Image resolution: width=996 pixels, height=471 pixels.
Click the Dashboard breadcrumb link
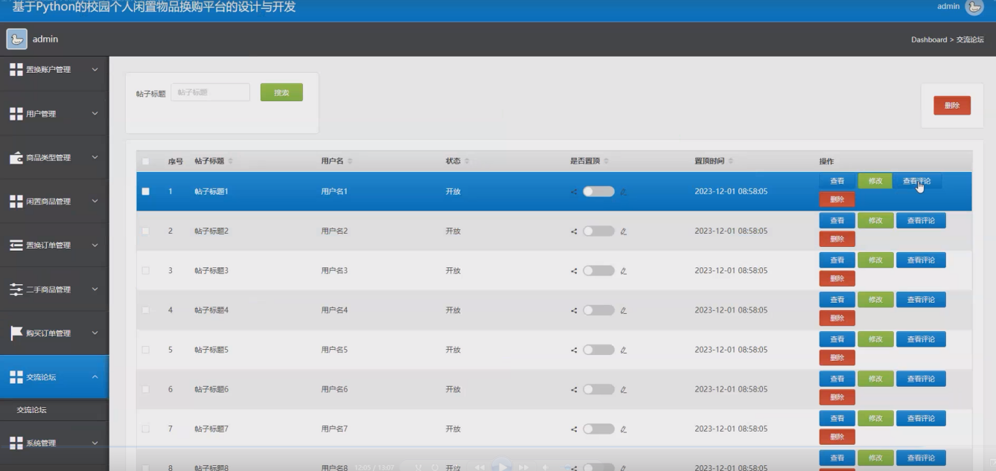929,39
